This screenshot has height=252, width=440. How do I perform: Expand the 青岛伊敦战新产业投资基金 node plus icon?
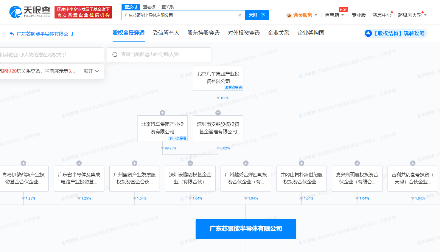(23, 163)
